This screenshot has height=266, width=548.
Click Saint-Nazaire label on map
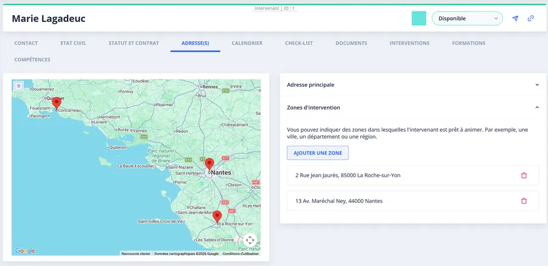click(x=179, y=167)
